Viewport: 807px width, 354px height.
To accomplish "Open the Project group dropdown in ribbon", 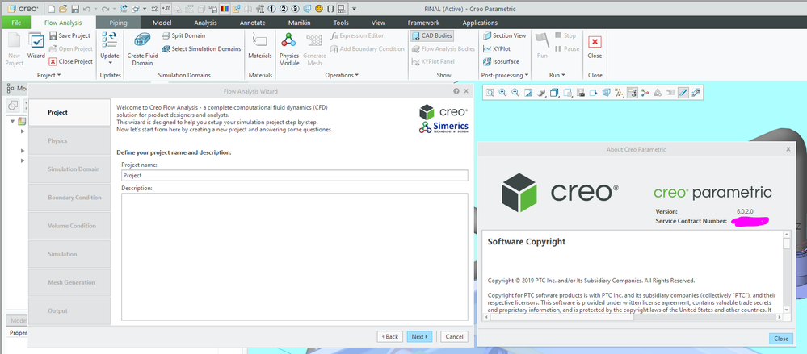I will coord(49,75).
